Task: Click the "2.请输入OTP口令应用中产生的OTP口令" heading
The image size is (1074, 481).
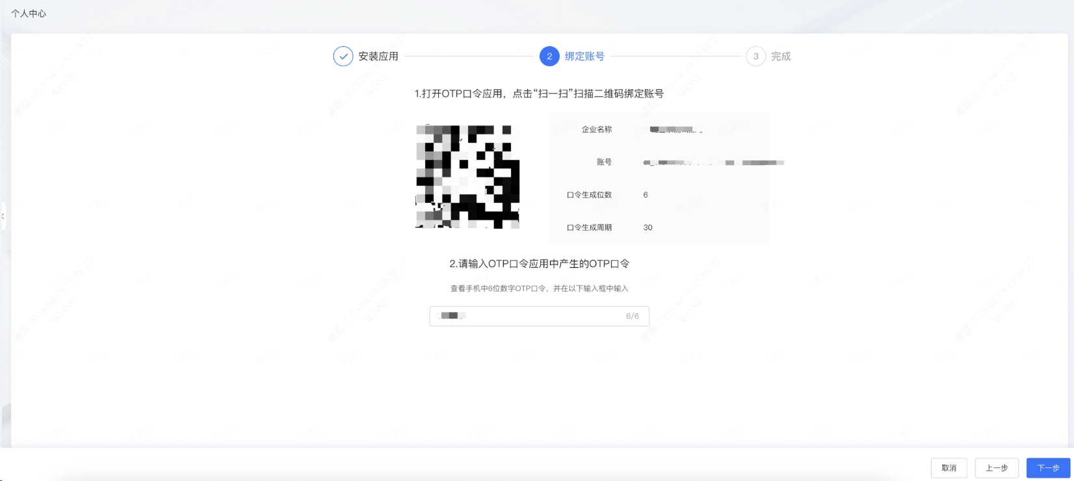Action: click(539, 264)
